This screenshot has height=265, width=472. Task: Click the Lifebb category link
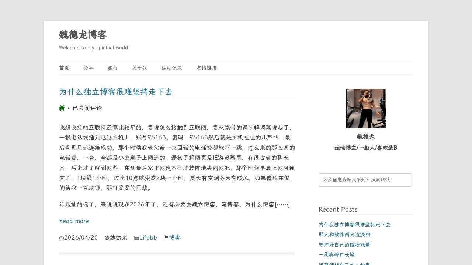tap(148, 238)
